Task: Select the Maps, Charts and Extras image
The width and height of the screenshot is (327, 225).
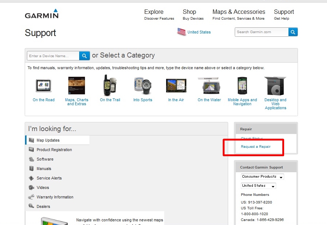Action: 77,86
